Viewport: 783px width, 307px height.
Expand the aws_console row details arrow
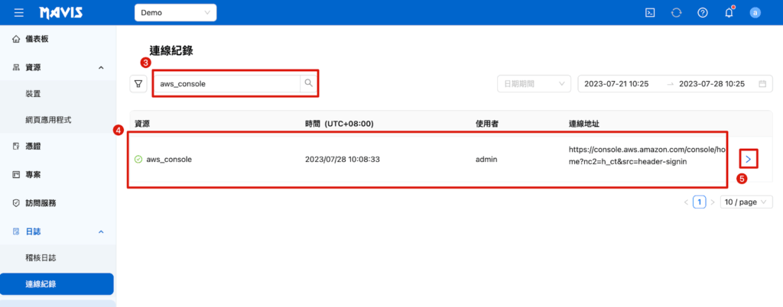pos(748,159)
